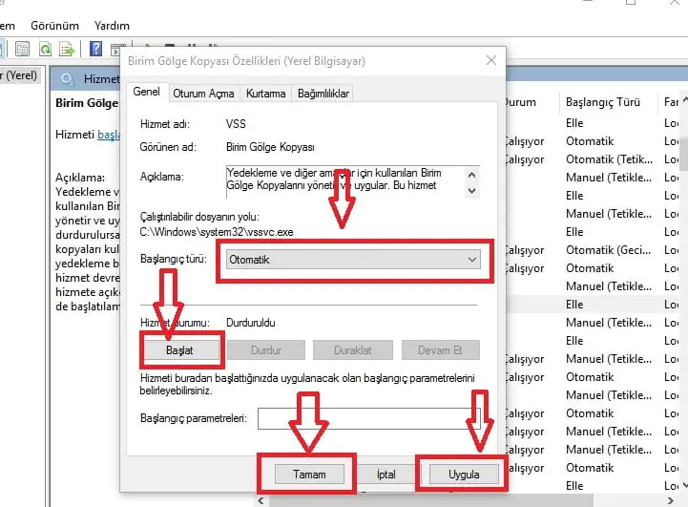The height and width of the screenshot is (507, 688).
Task: Click the Otomatik (Tetik... cell in services list
Action: click(609, 159)
